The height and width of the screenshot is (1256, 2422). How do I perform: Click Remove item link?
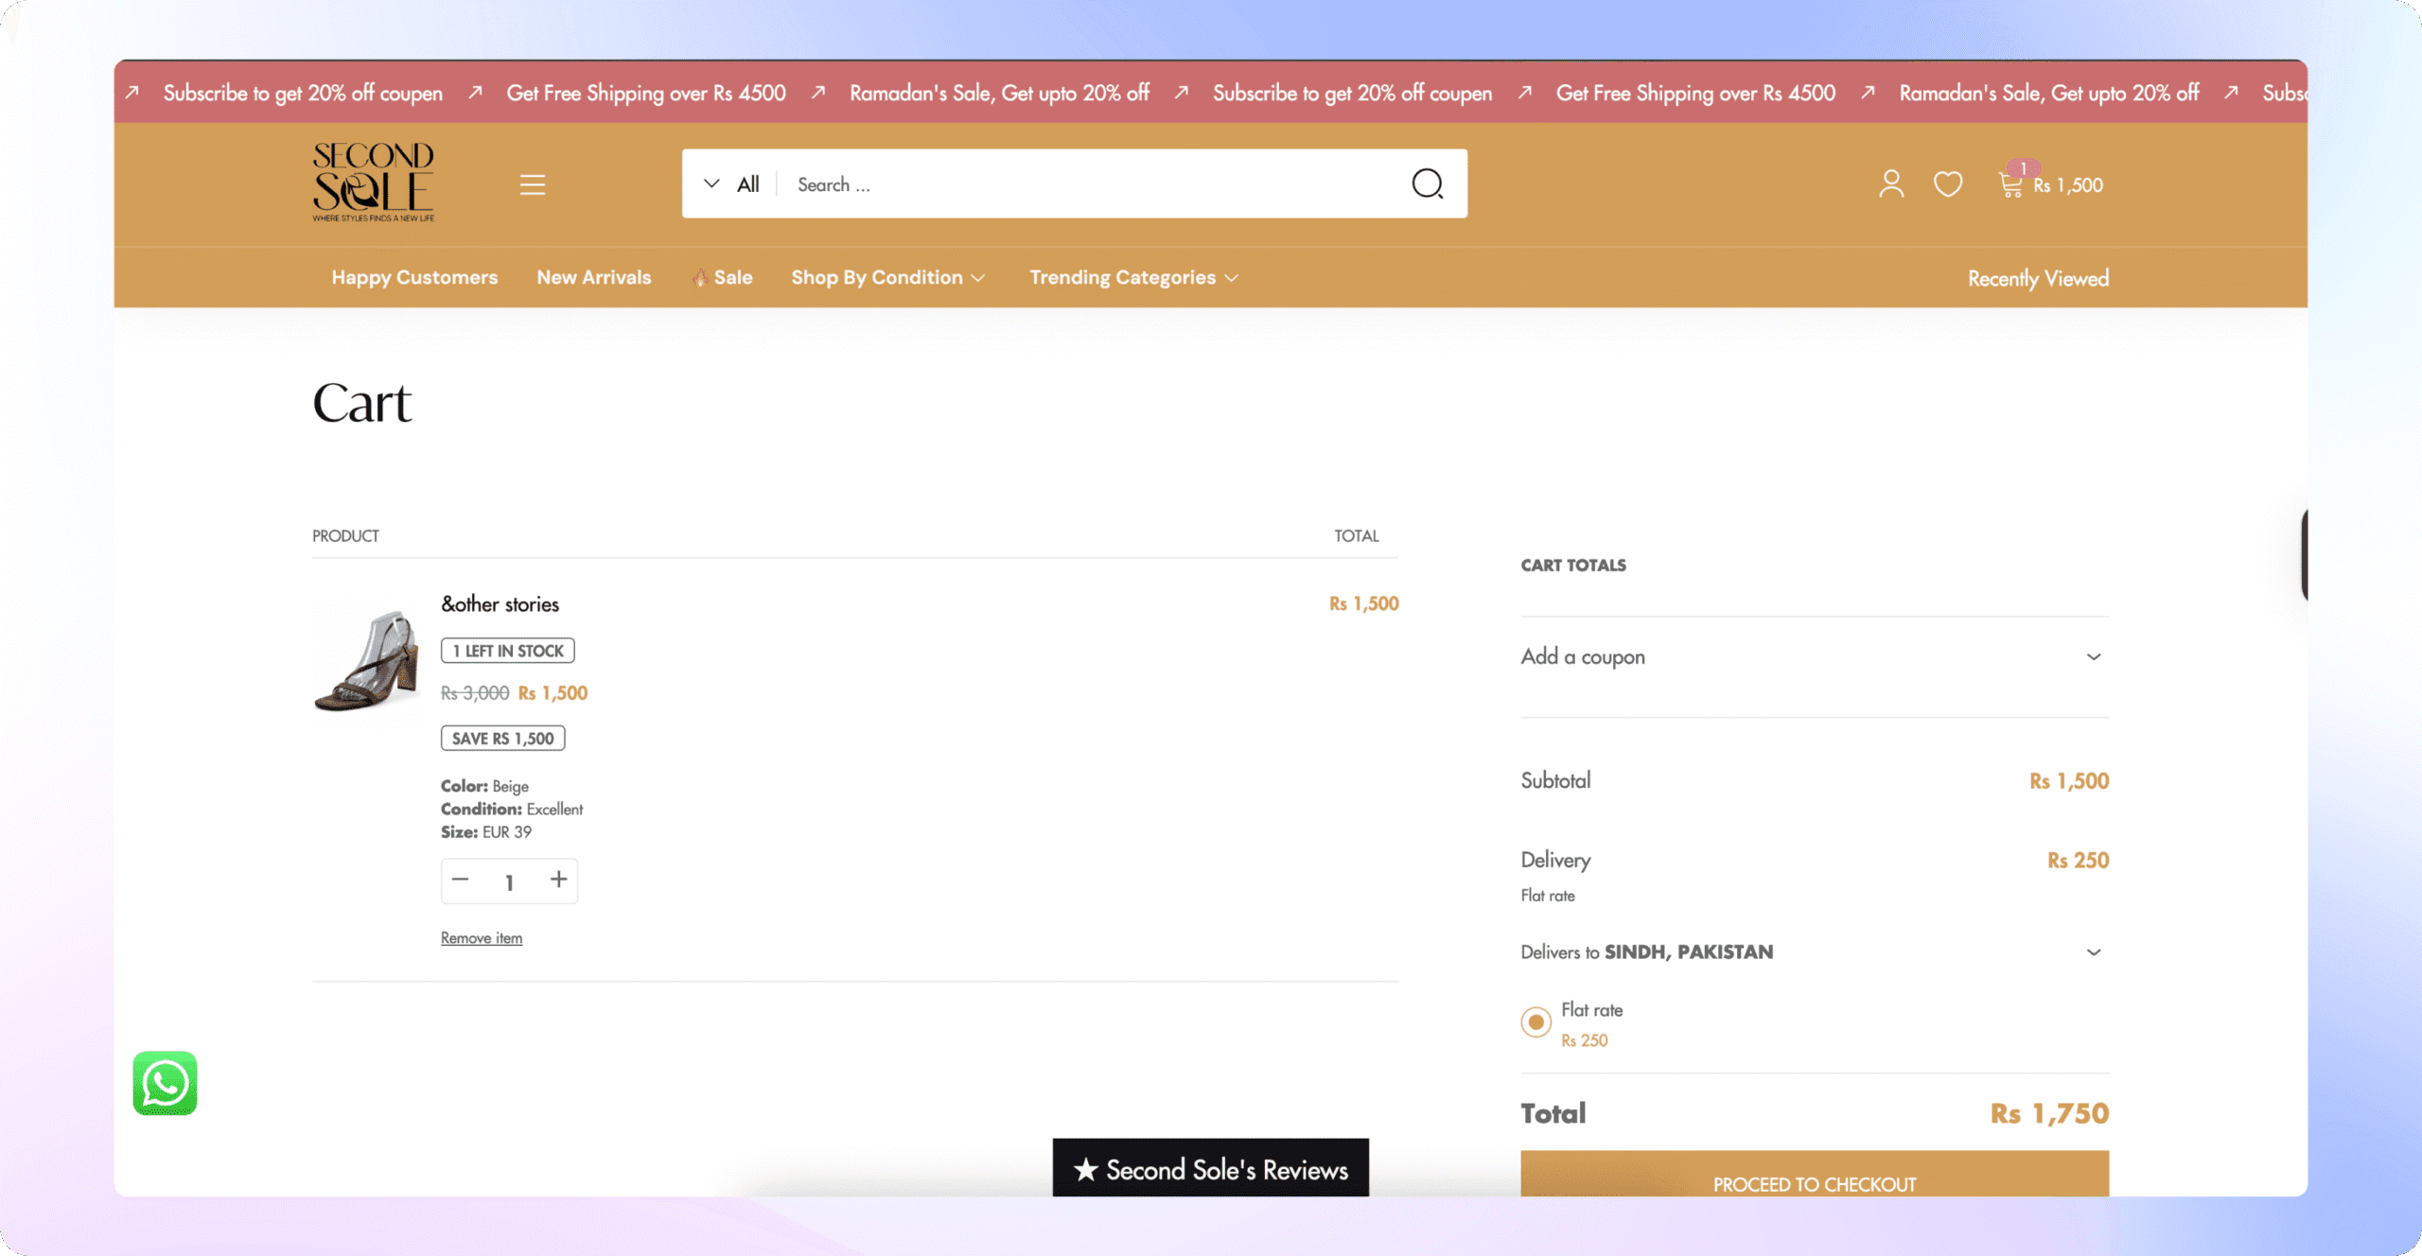(481, 937)
